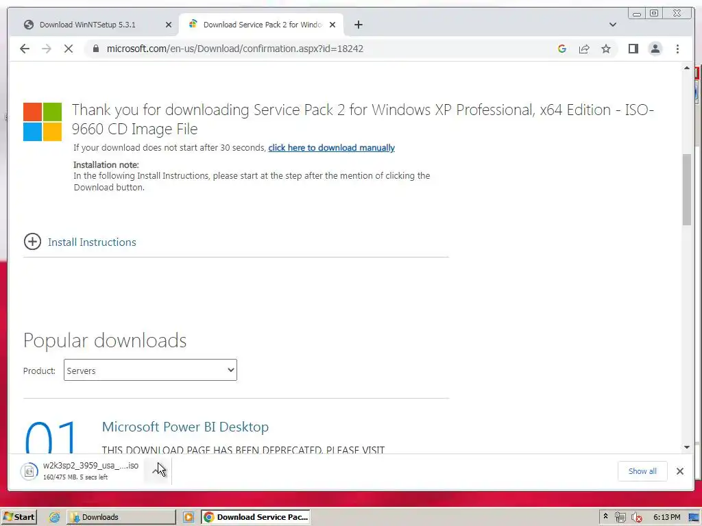Open the Windows Start menu

(x=19, y=517)
